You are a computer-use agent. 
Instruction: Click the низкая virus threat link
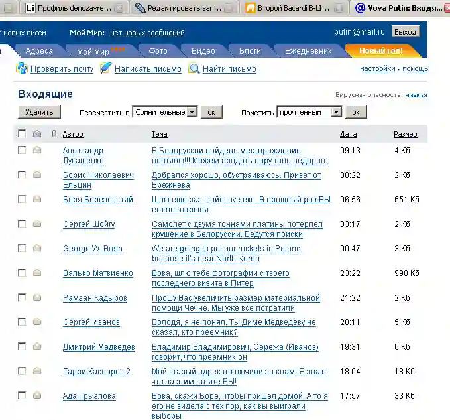(416, 95)
